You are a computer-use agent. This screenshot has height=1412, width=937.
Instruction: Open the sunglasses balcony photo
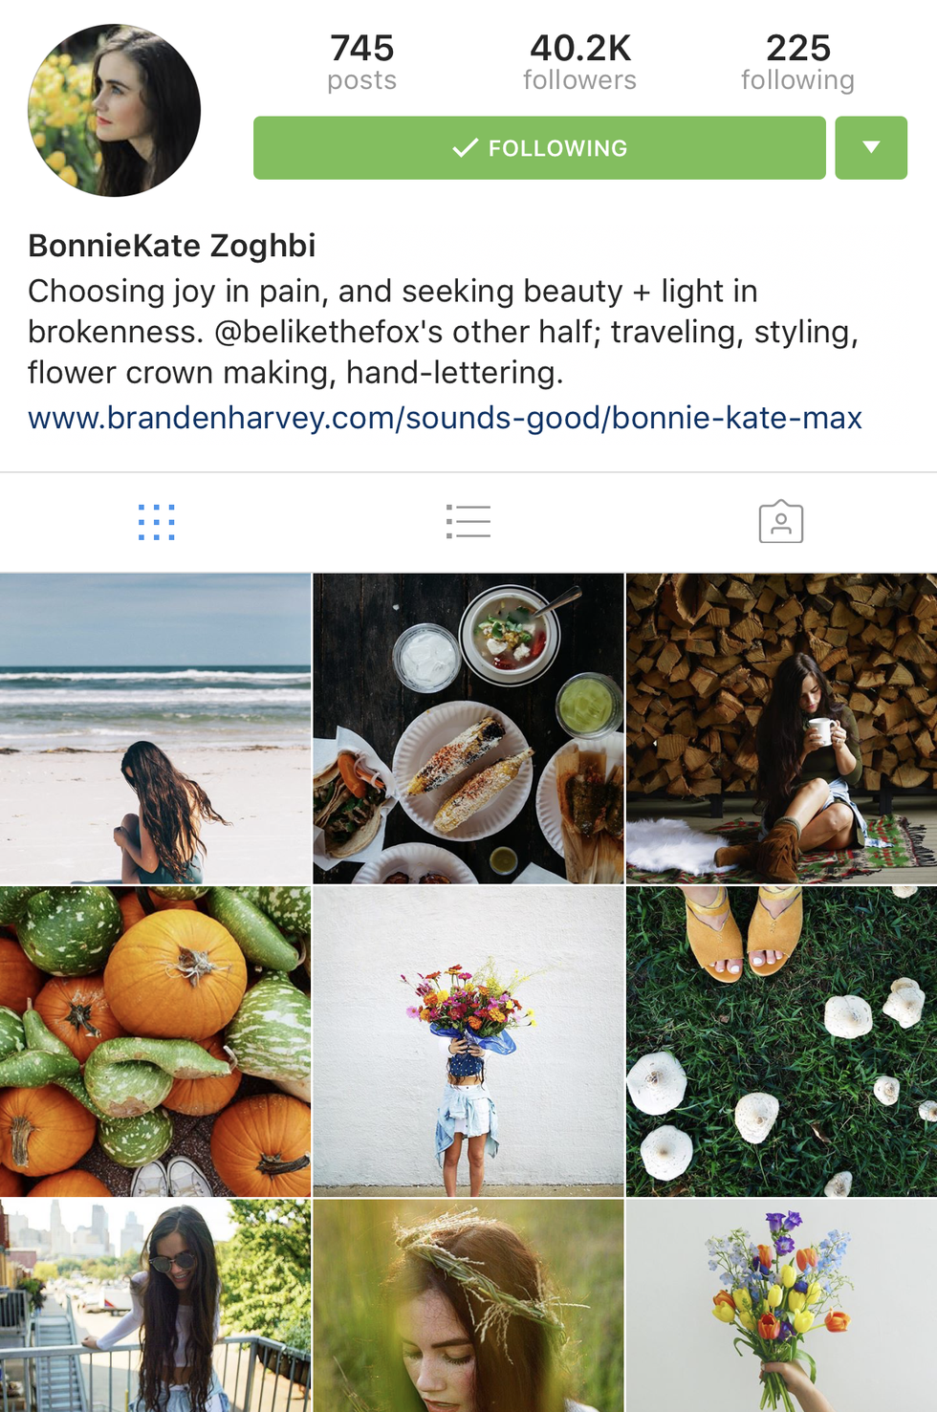point(155,1306)
